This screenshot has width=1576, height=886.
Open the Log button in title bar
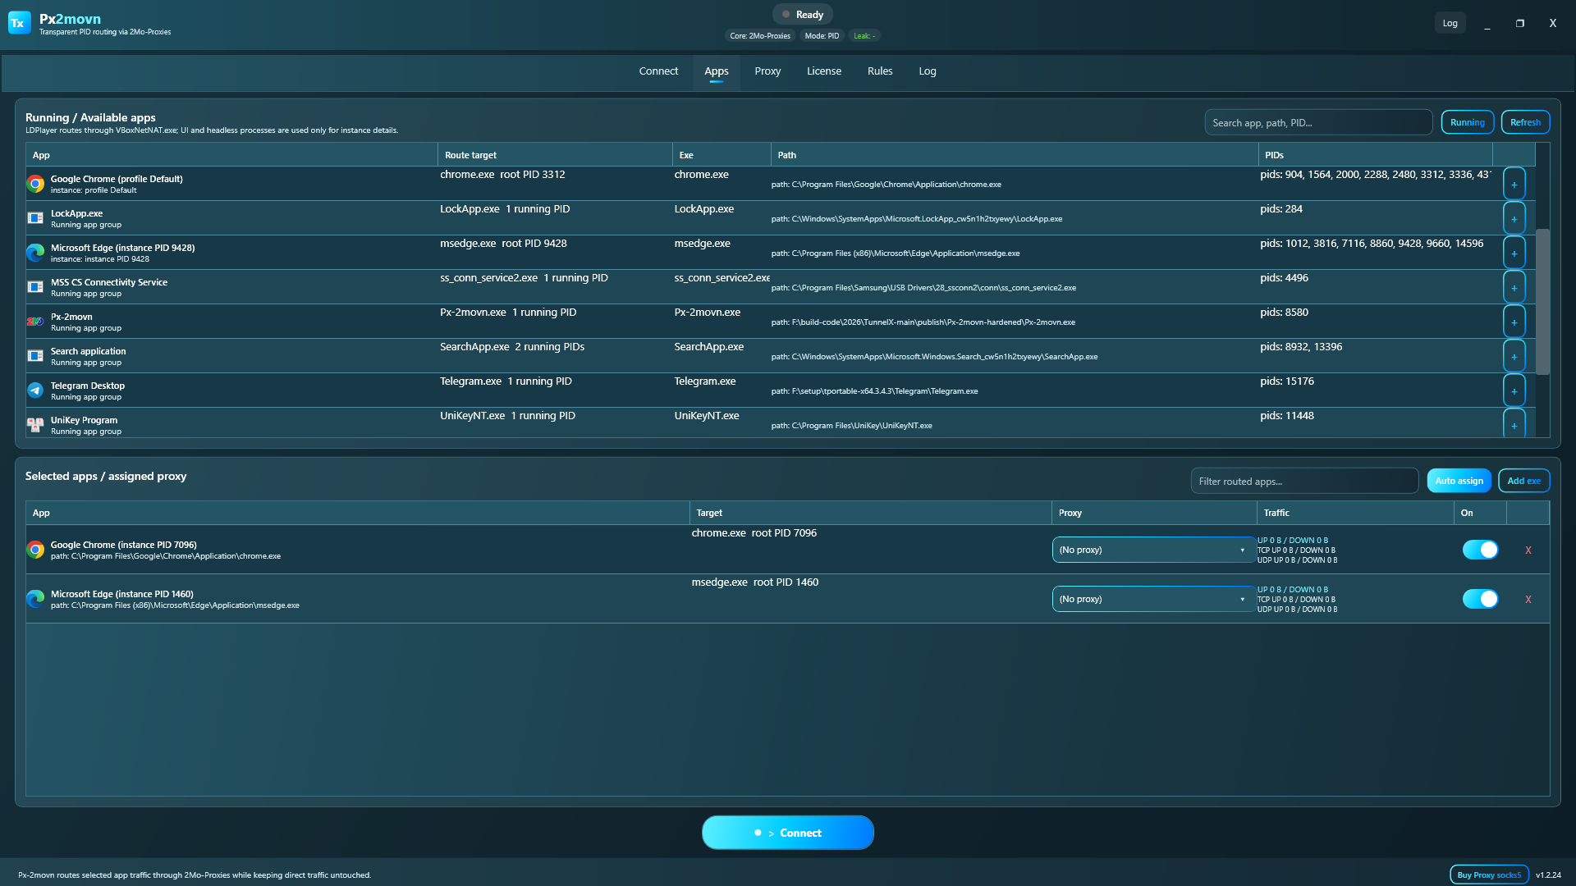[1450, 23]
